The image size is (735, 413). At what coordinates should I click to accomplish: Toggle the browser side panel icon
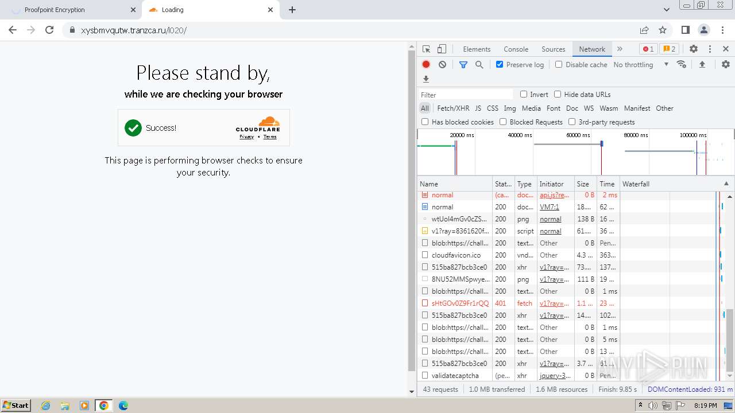coord(686,30)
